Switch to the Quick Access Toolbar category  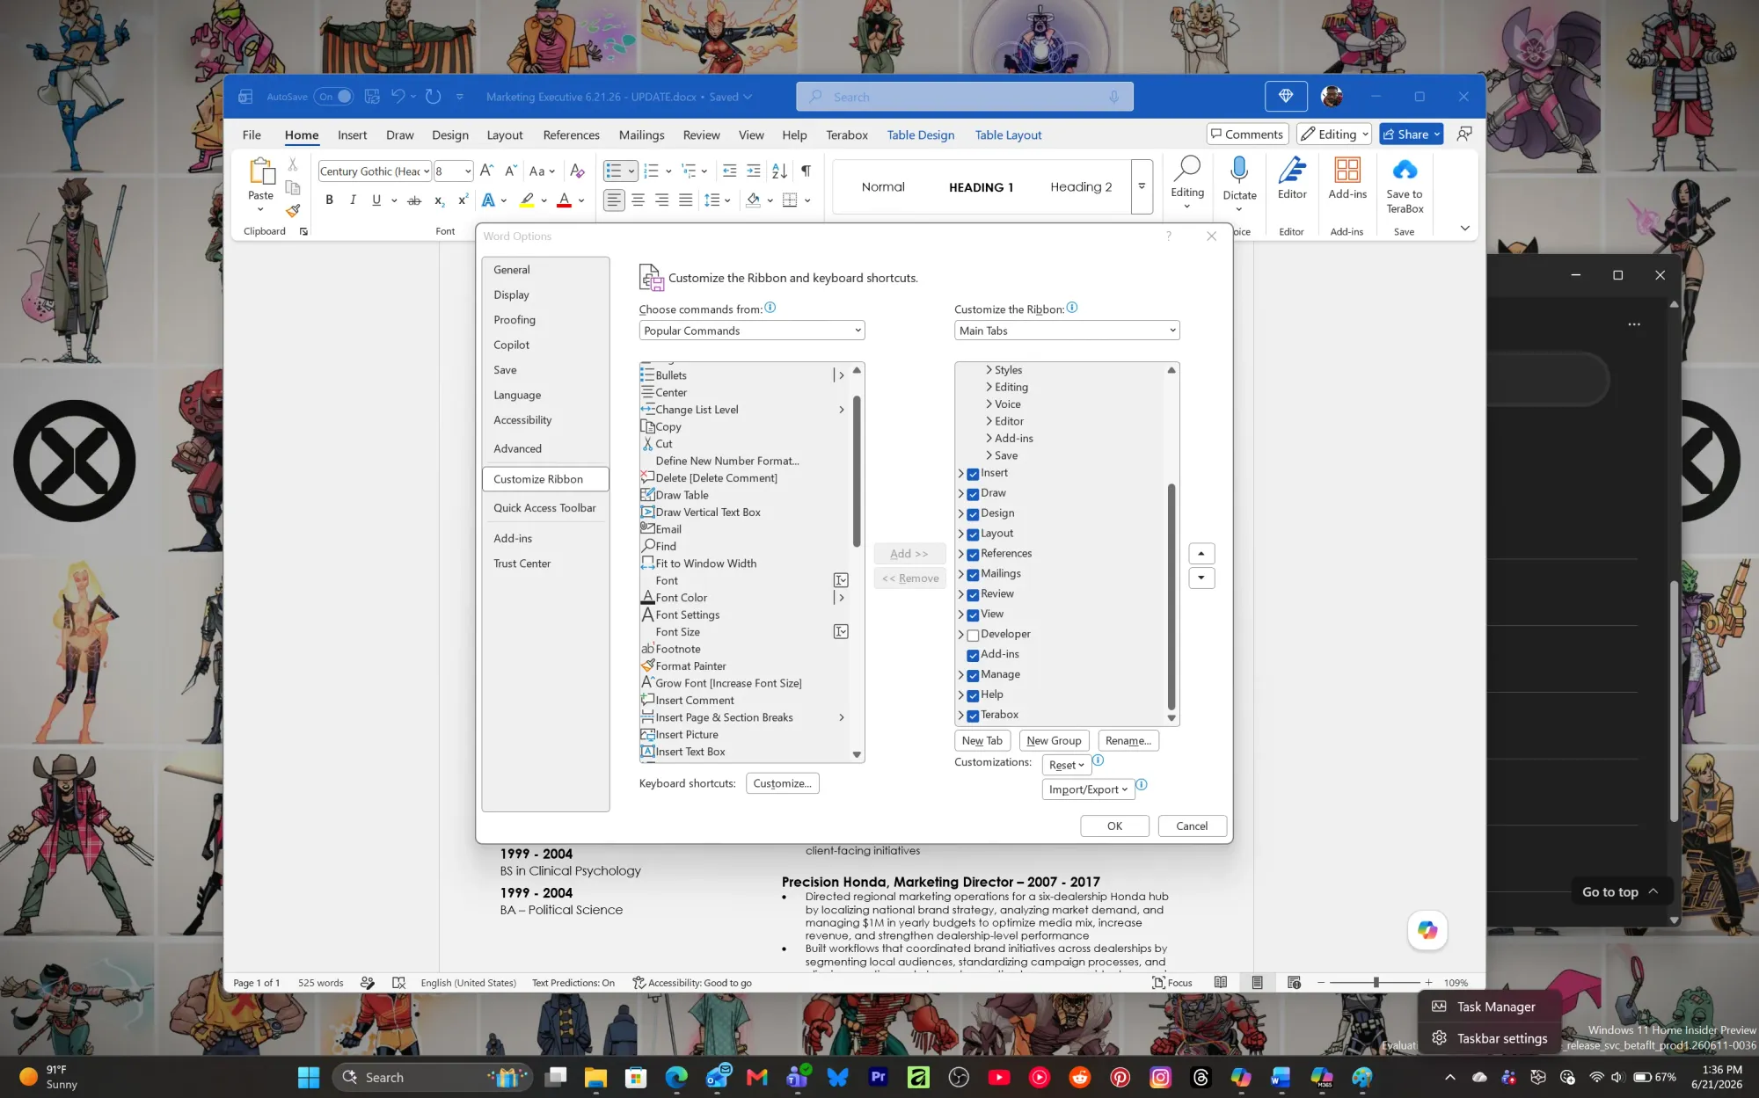[544, 508]
